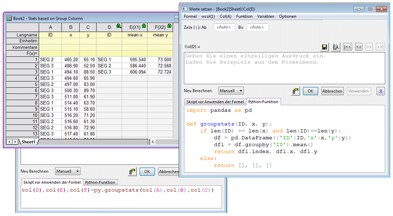Click the save formula disk icon
This screenshot has width=393, height=216.
tap(324, 47)
